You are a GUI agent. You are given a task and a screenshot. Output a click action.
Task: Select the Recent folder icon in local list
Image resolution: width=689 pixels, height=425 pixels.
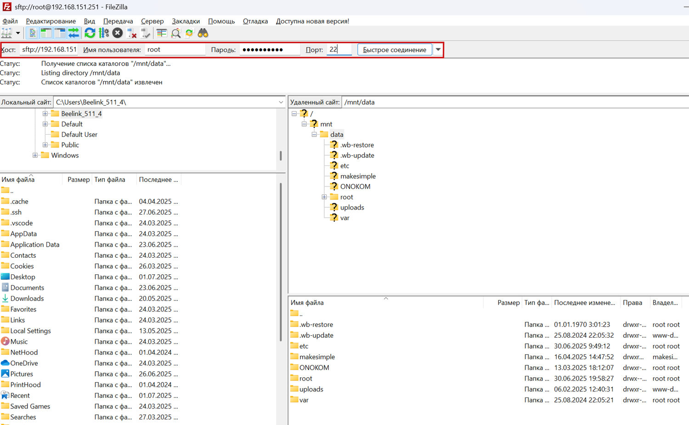click(x=5, y=395)
